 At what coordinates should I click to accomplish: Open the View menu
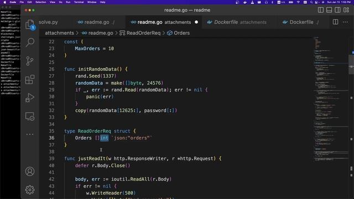53,2
